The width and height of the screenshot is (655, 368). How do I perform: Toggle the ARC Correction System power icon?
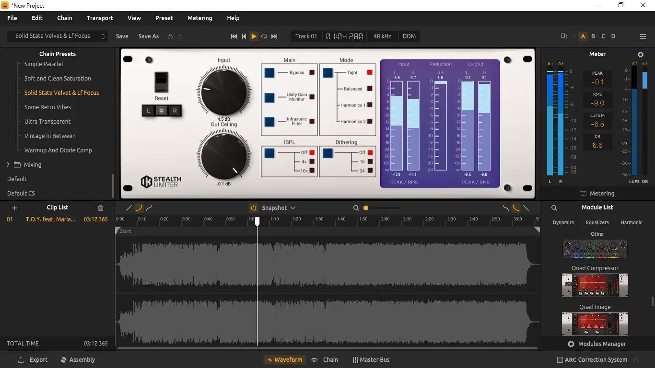tap(636, 360)
